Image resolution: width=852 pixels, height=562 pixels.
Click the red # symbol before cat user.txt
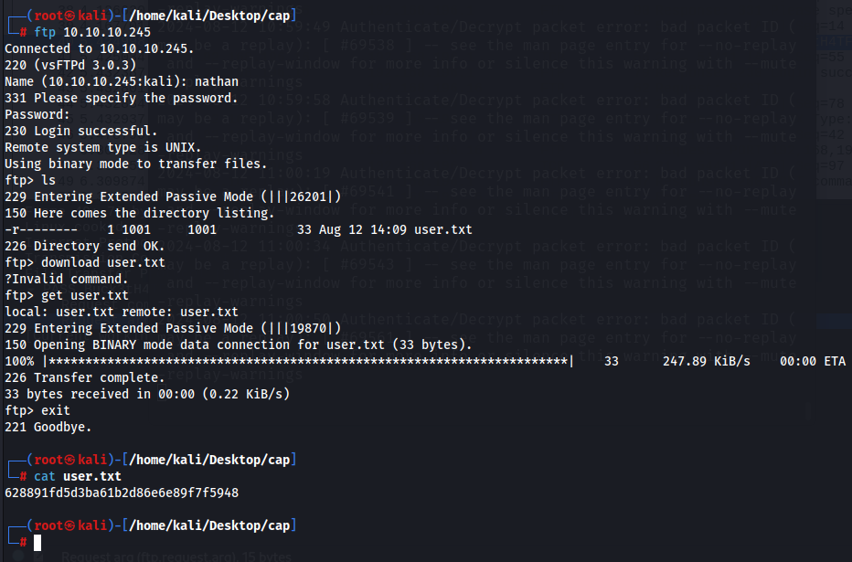[x=24, y=477]
